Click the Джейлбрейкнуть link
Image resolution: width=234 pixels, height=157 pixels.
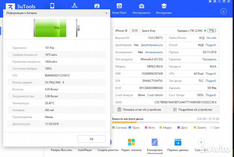coord(152,45)
